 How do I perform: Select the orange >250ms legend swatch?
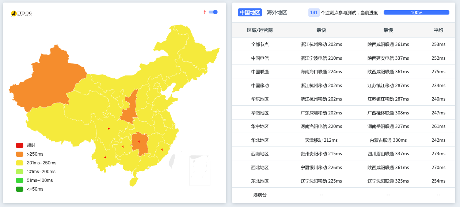[19, 154]
